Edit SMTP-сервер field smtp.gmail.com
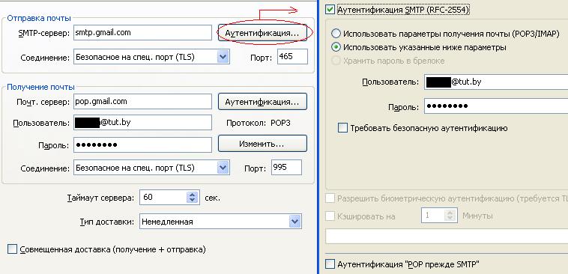This screenshot has width=568, height=274. (142, 33)
